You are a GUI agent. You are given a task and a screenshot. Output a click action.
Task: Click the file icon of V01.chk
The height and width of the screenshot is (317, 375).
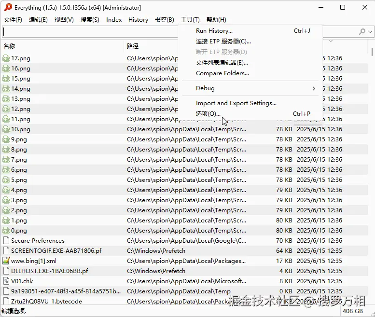[6, 281]
